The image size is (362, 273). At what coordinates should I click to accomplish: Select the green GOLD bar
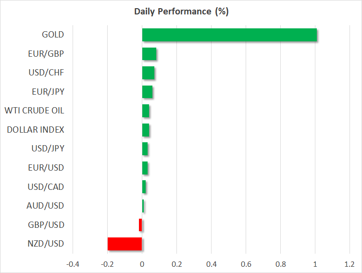(229, 35)
